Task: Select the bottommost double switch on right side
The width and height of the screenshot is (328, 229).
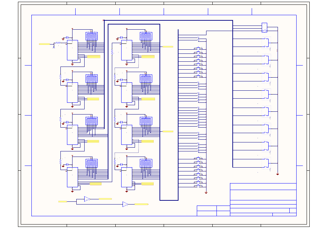Action: click(266, 163)
